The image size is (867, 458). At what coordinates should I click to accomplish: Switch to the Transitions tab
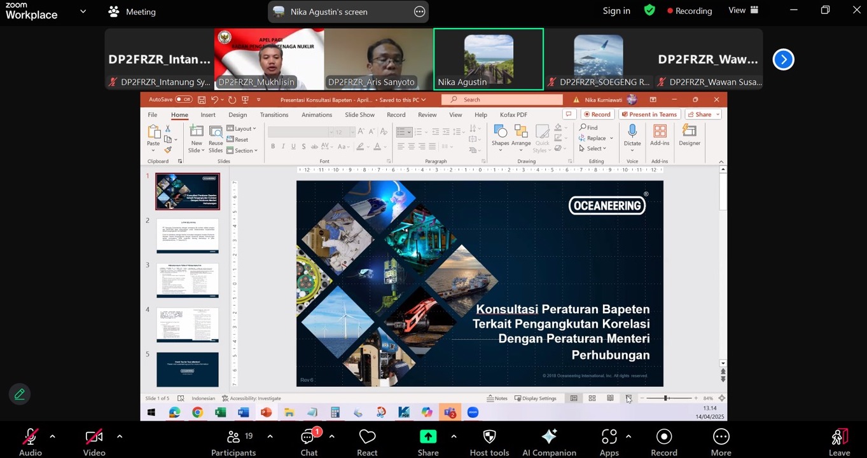click(x=274, y=115)
